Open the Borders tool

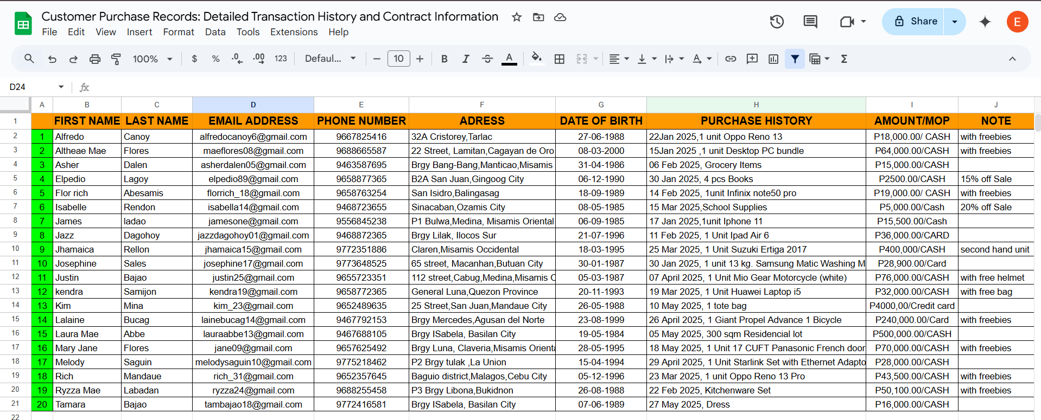click(560, 59)
